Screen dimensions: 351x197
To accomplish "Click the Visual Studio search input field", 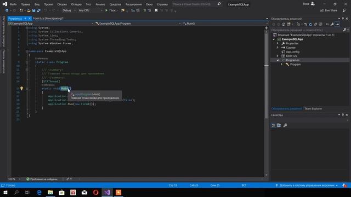I will 194,4.
